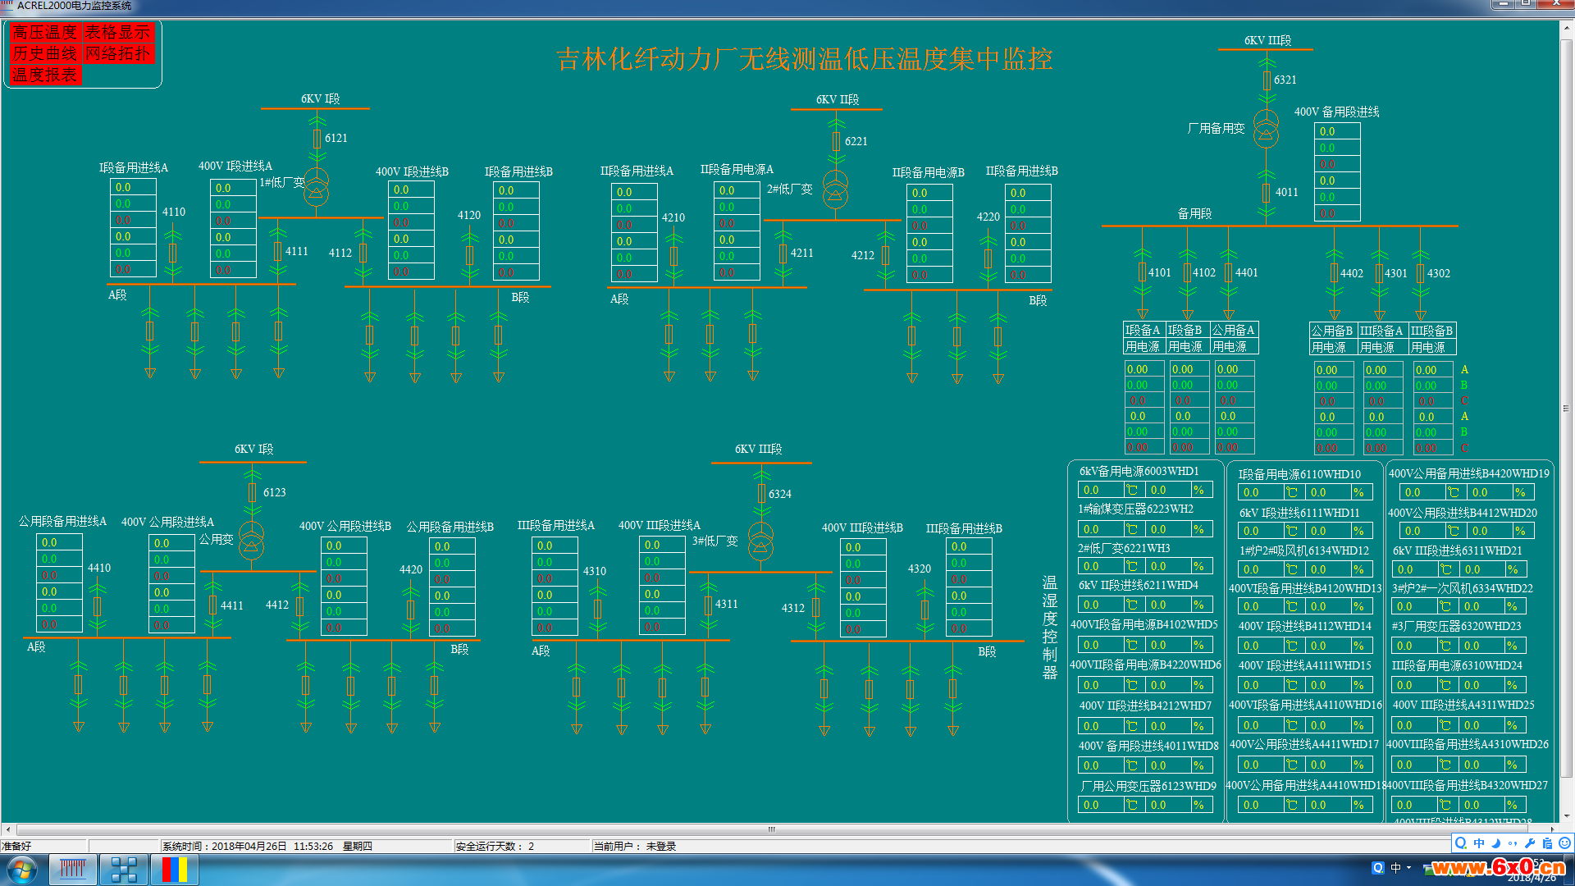Image resolution: width=1575 pixels, height=886 pixels.
Task: Select breaker 6121 on 6KV I段
Action: click(x=317, y=139)
